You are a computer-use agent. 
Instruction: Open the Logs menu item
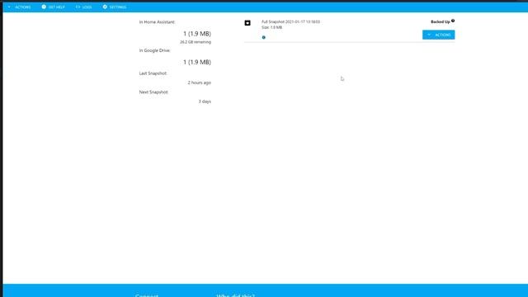tap(83, 7)
